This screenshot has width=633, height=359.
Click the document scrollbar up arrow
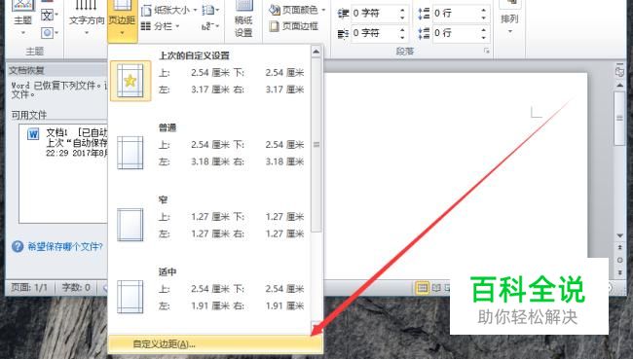pos(619,85)
